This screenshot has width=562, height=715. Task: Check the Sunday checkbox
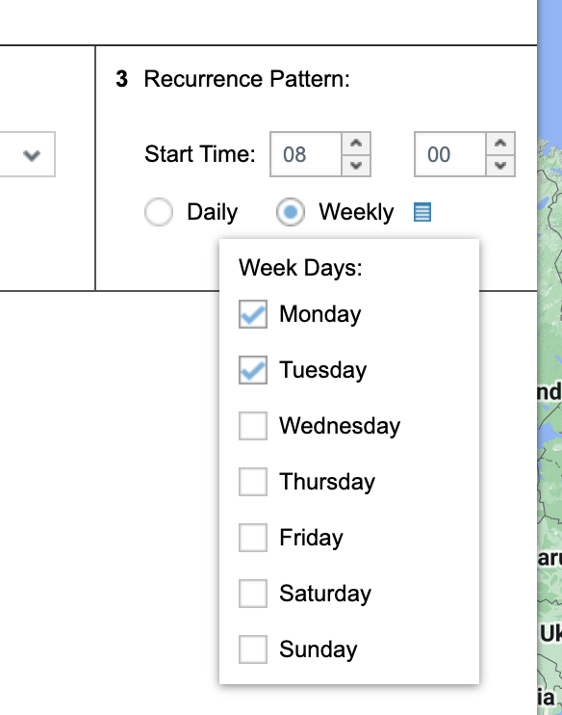point(253,649)
